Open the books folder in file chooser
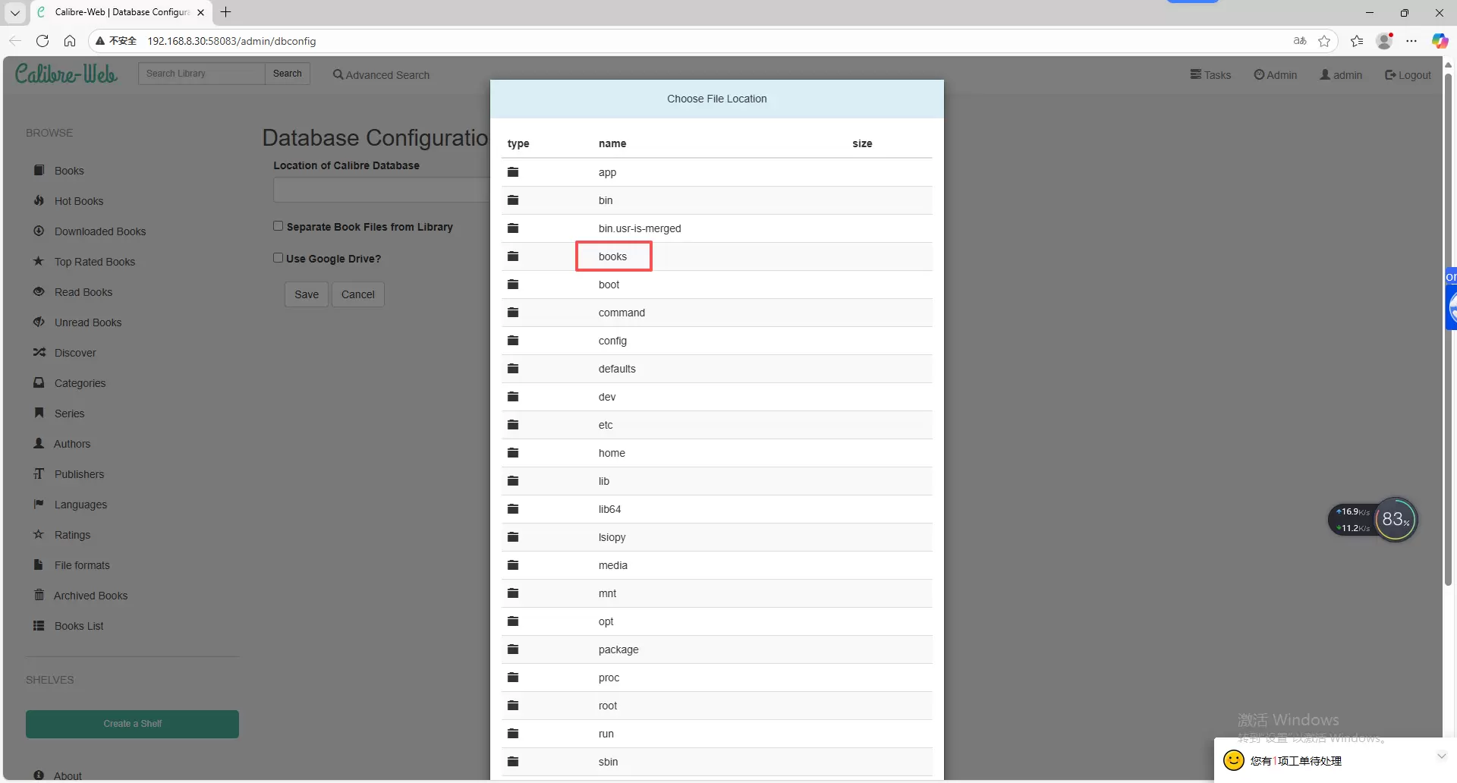This screenshot has width=1457, height=783. [612, 256]
